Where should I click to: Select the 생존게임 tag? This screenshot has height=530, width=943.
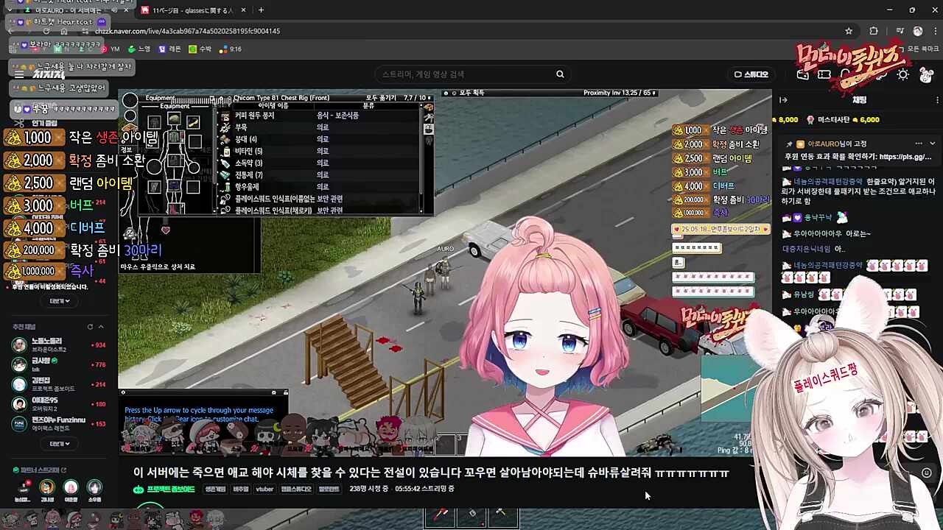pyautogui.click(x=215, y=490)
